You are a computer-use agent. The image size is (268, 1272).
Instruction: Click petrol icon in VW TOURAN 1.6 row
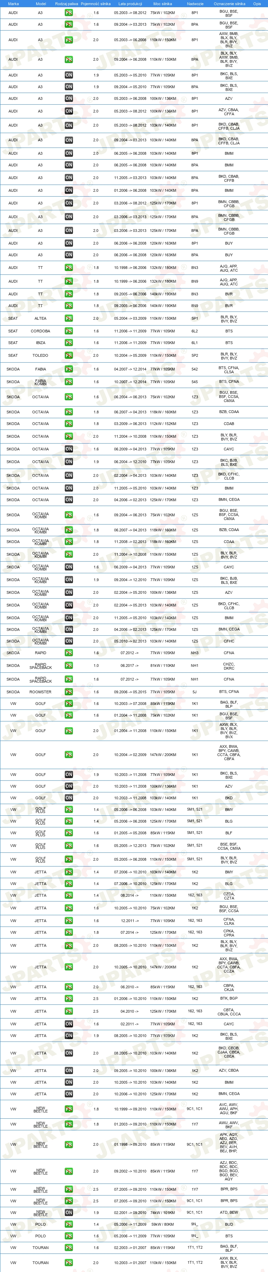69,1248
